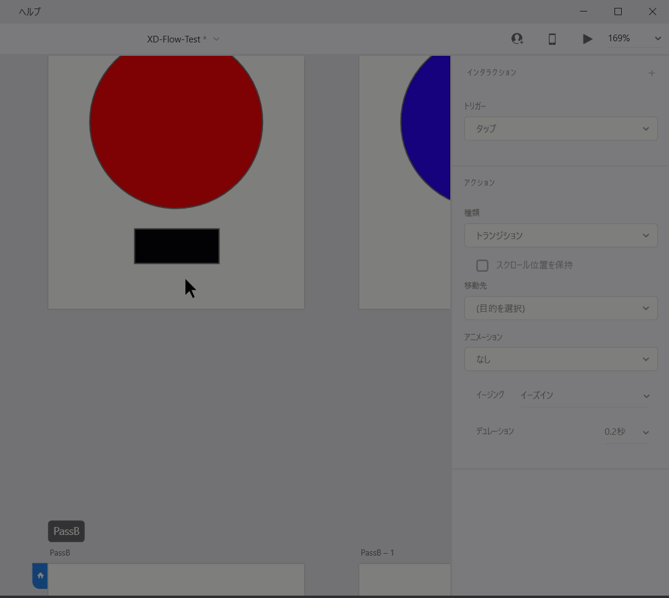Maximize the XD window
The image size is (669, 598).
pyautogui.click(x=618, y=12)
